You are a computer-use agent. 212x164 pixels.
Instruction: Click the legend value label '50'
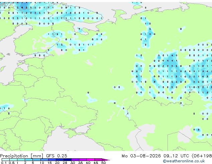[x=103, y=163]
